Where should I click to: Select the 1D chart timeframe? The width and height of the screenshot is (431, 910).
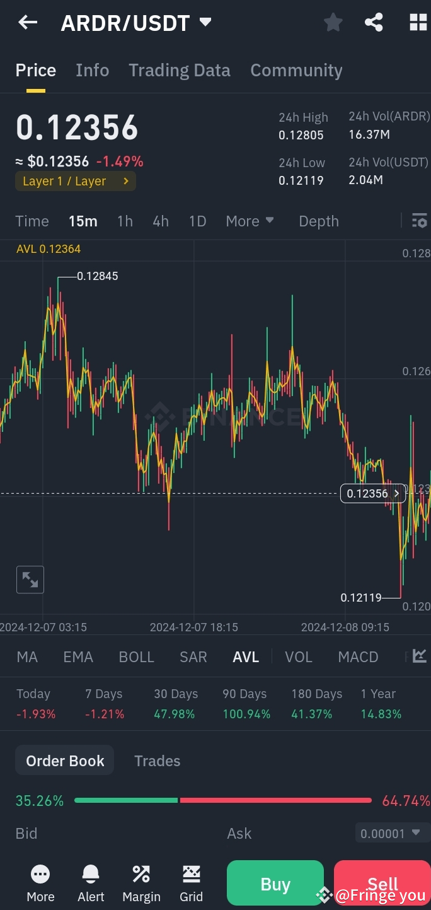[x=197, y=221]
